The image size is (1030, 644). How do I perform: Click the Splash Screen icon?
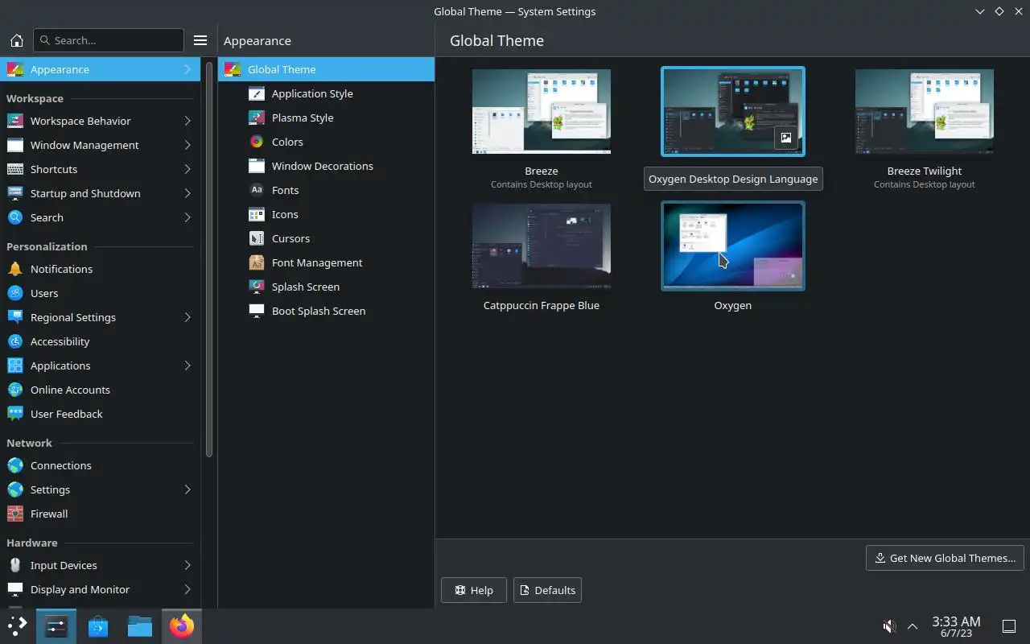click(x=257, y=287)
